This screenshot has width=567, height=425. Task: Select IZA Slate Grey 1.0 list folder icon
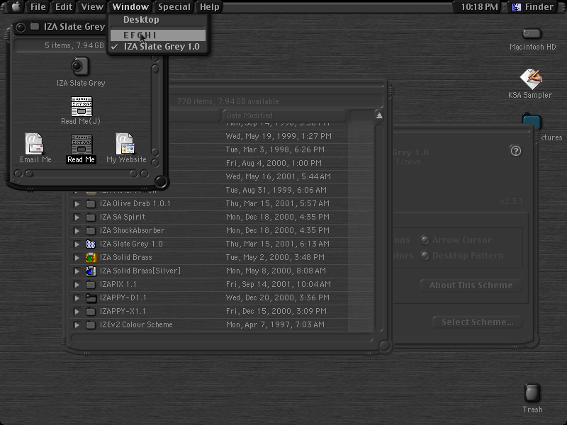[x=91, y=244]
